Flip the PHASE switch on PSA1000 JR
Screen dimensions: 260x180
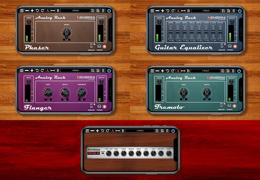coord(103,154)
